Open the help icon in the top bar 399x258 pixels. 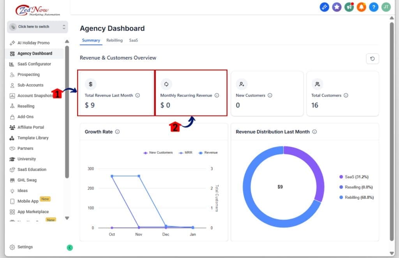tap(374, 7)
